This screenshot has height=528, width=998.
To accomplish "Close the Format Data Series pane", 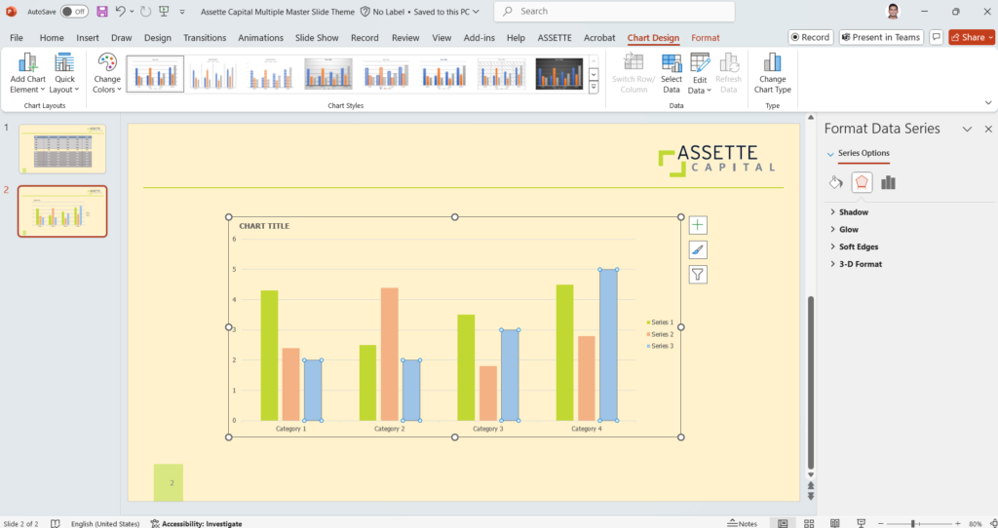I will click(988, 130).
